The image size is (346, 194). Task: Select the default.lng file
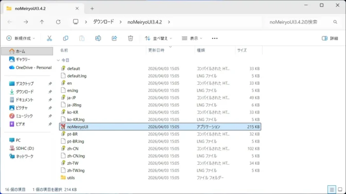(160, 76)
